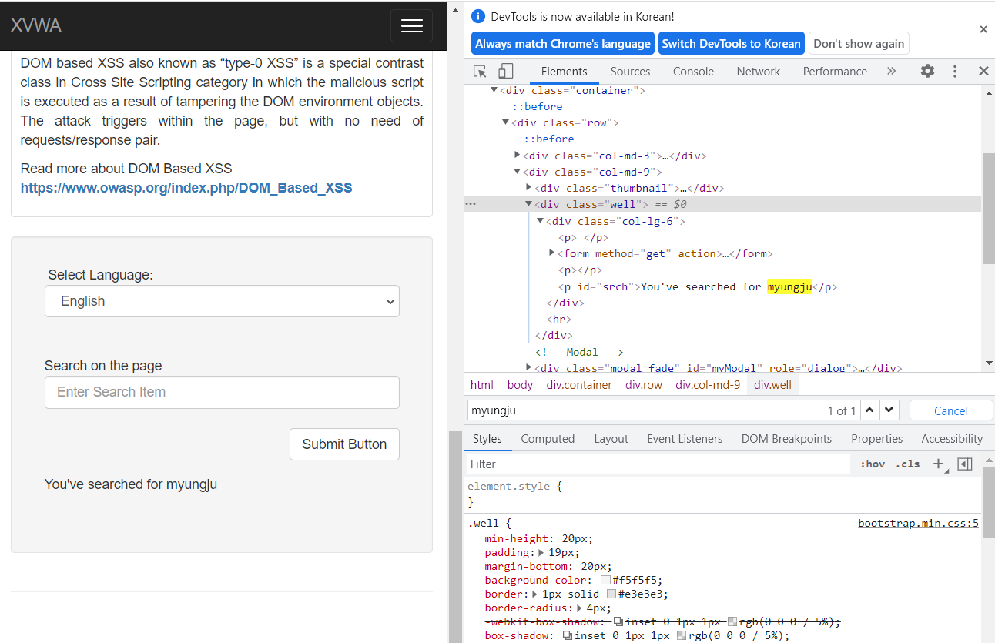Open the Console tab

point(693,71)
